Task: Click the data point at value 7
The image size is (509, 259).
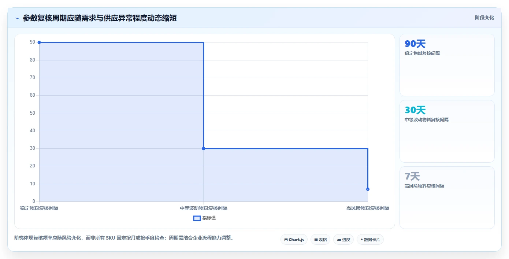Action: (368, 189)
